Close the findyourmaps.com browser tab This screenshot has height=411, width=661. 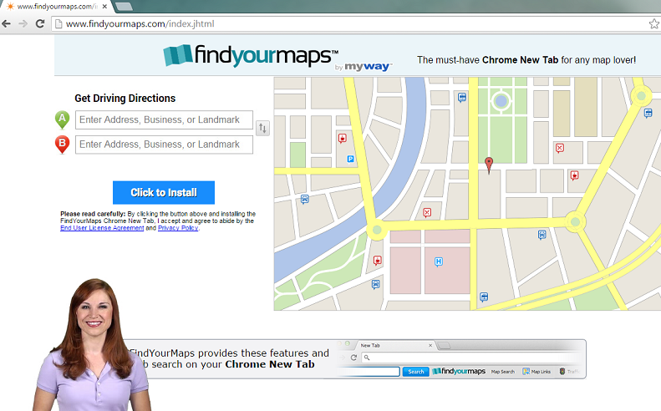(104, 7)
